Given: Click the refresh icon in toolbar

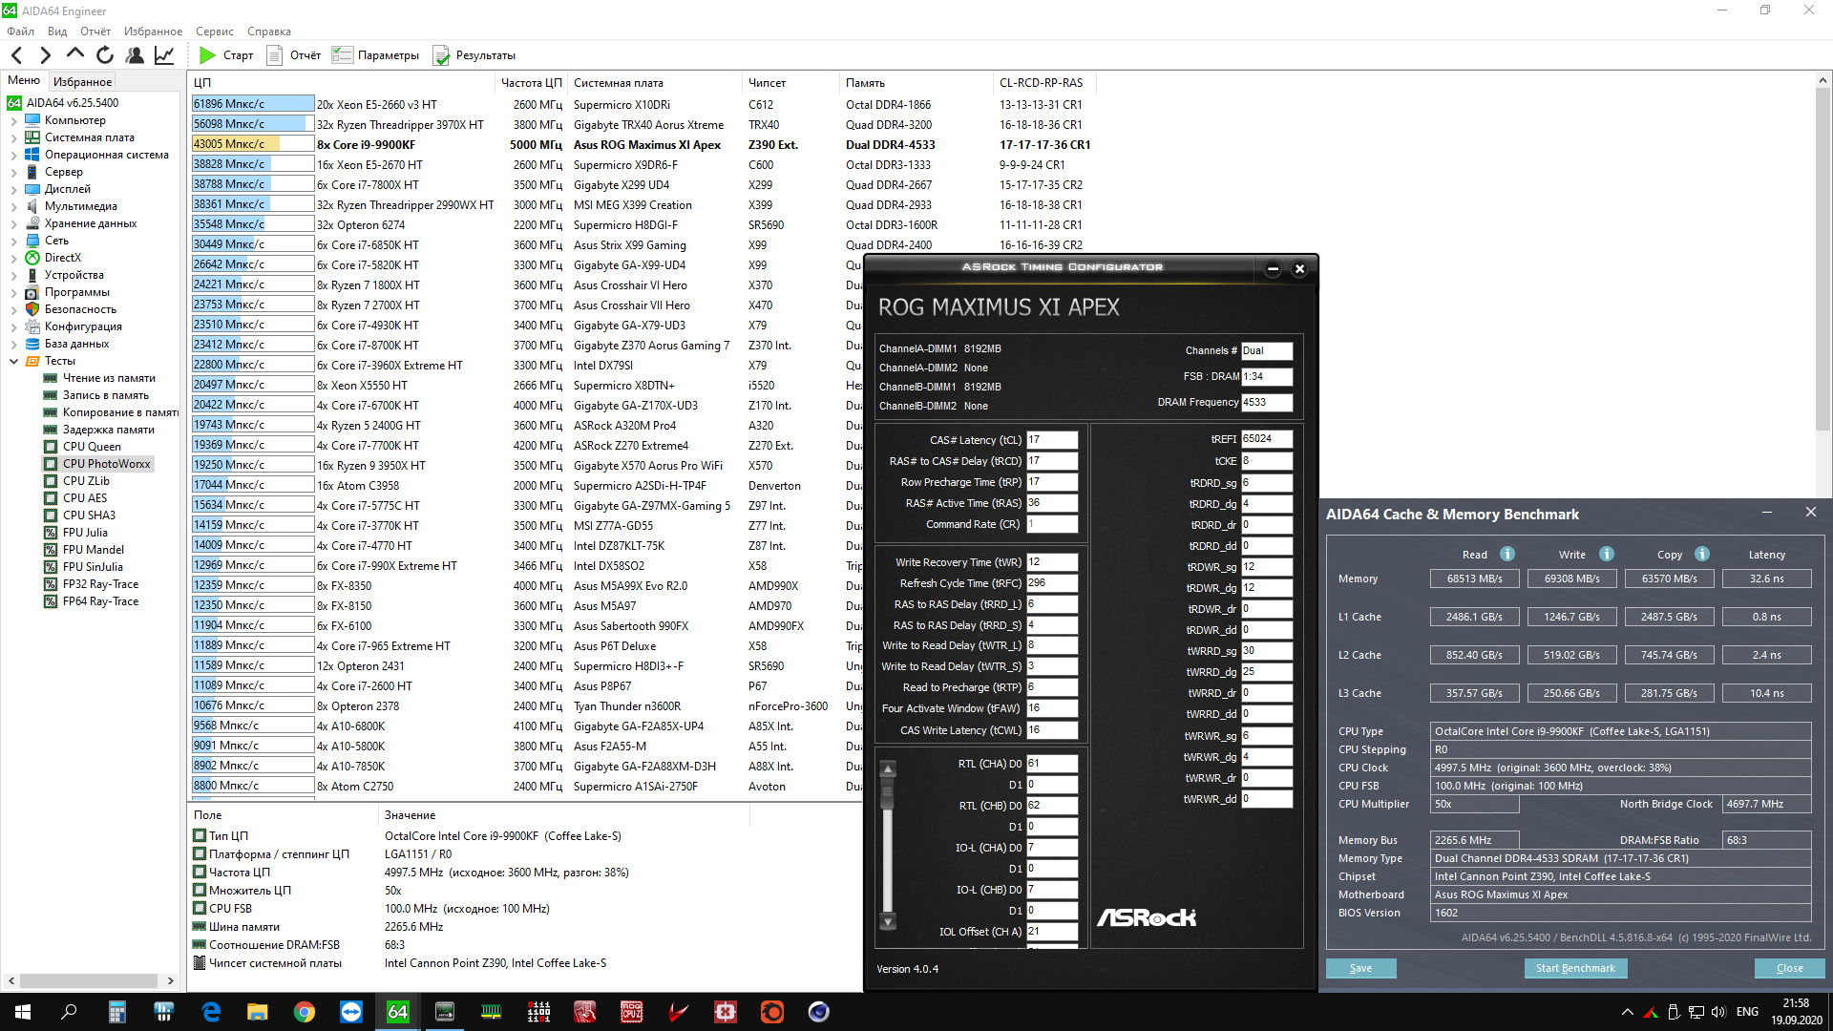Looking at the screenshot, I should pyautogui.click(x=105, y=55).
